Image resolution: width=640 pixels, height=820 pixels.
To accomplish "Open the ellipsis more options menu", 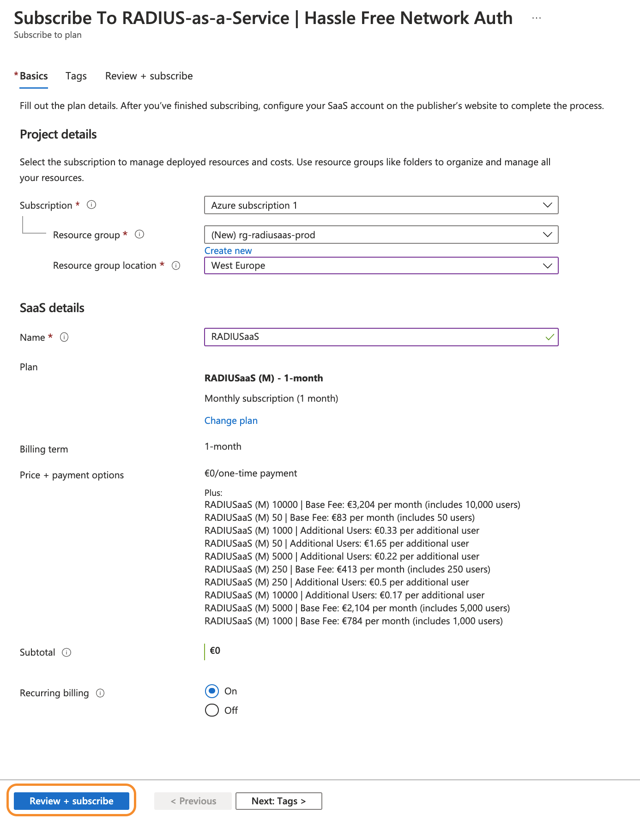I will 536,18.
